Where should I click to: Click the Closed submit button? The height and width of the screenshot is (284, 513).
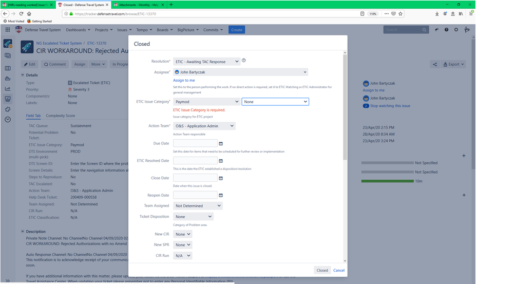[322, 270]
